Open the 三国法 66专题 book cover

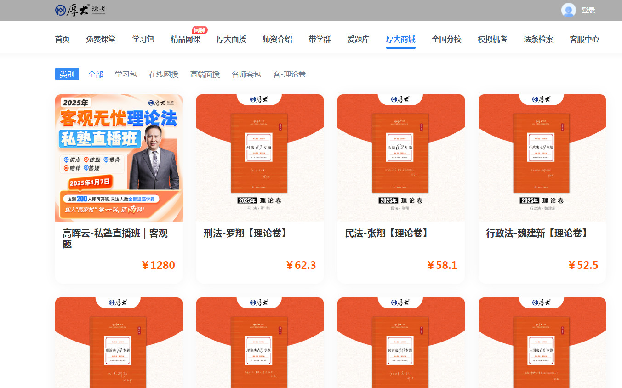(x=542, y=352)
